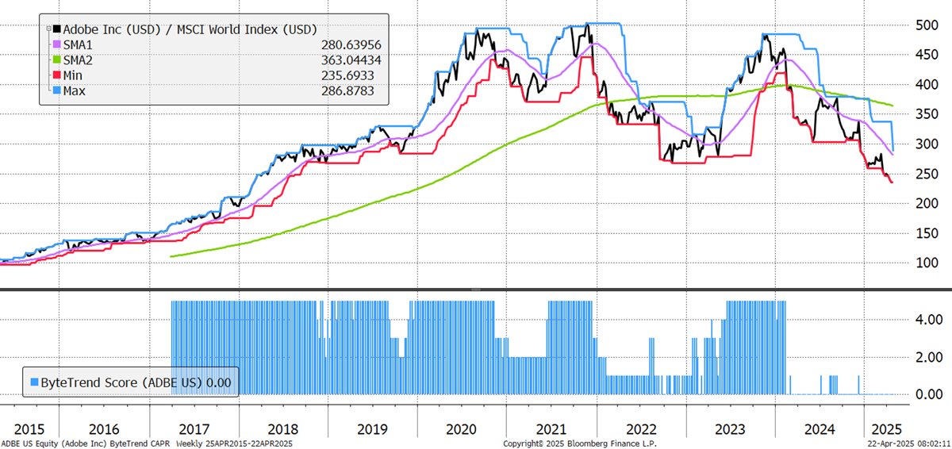Click the 2024 year label on time axis
The image size is (952, 449).
[819, 429]
